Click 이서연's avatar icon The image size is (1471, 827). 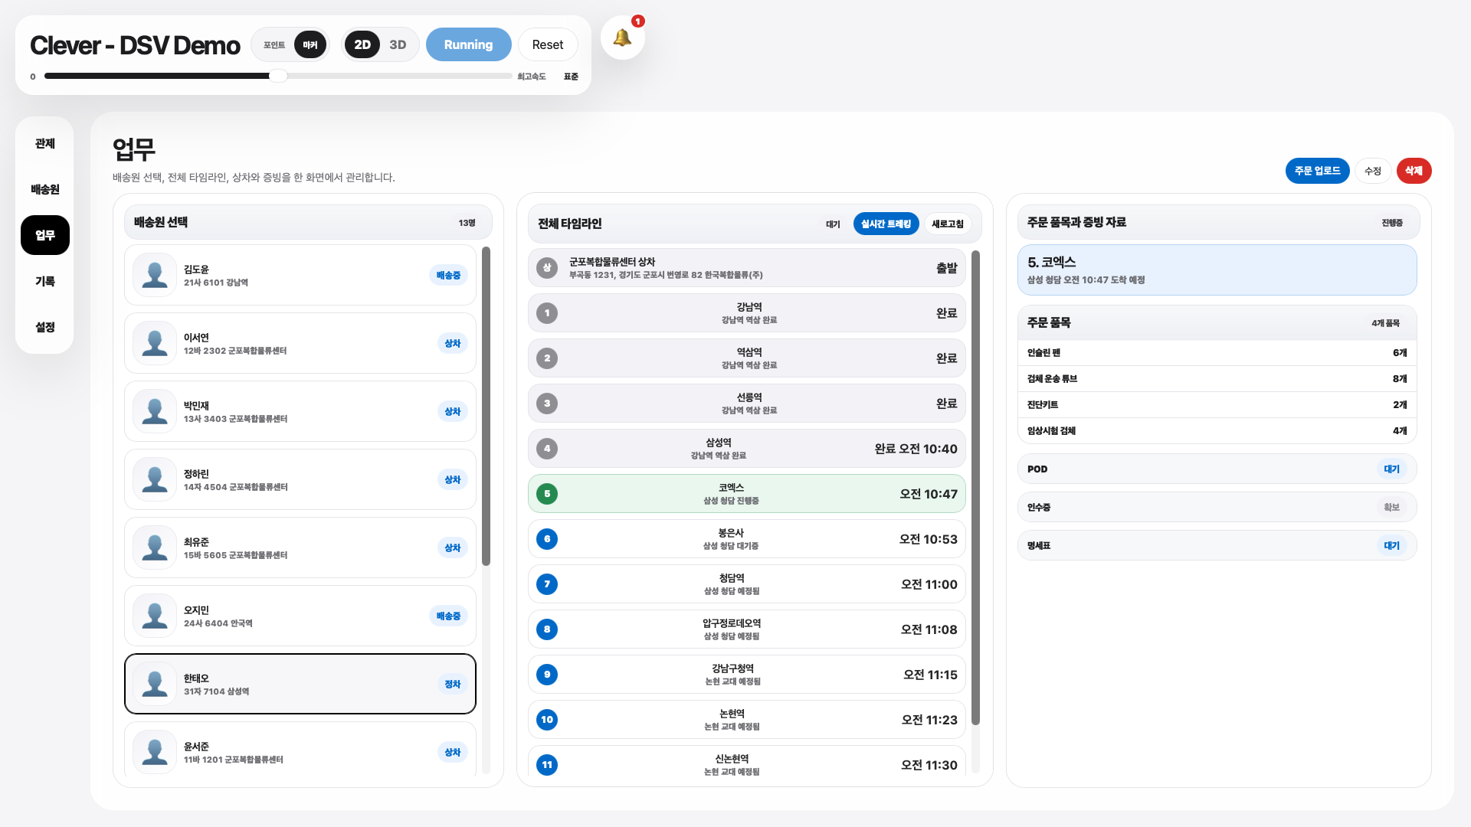[155, 343]
